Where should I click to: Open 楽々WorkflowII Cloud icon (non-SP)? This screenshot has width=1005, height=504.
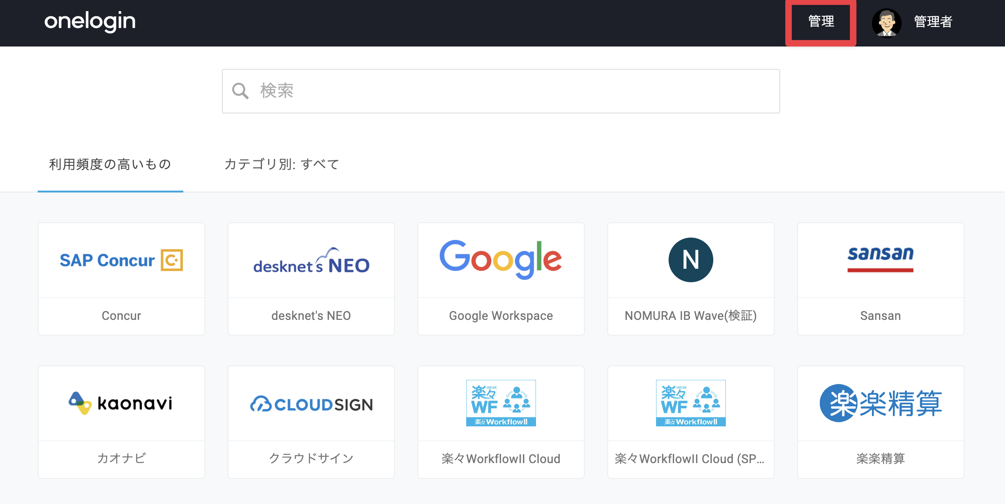coord(501,403)
